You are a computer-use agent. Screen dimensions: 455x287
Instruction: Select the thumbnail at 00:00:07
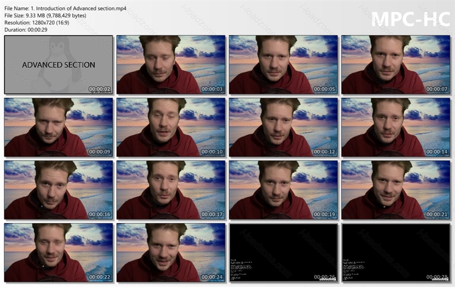(396, 64)
